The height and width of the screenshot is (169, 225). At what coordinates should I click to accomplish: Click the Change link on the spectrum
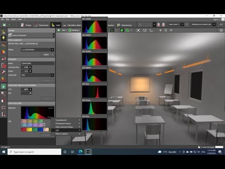50,117
